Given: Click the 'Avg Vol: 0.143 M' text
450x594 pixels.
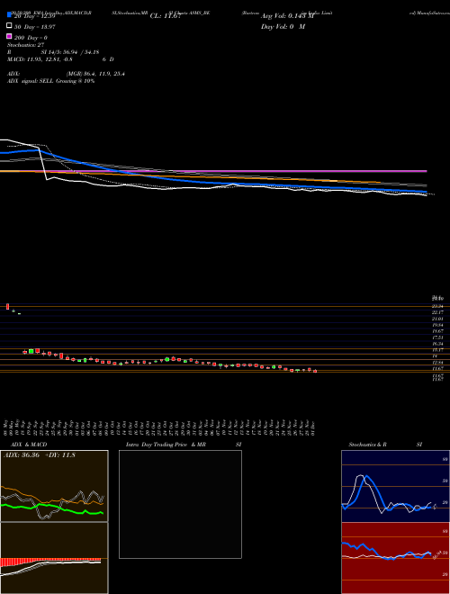Looking at the screenshot, I should [287, 16].
